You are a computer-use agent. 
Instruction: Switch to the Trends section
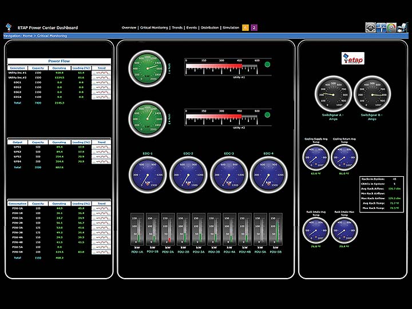click(177, 27)
